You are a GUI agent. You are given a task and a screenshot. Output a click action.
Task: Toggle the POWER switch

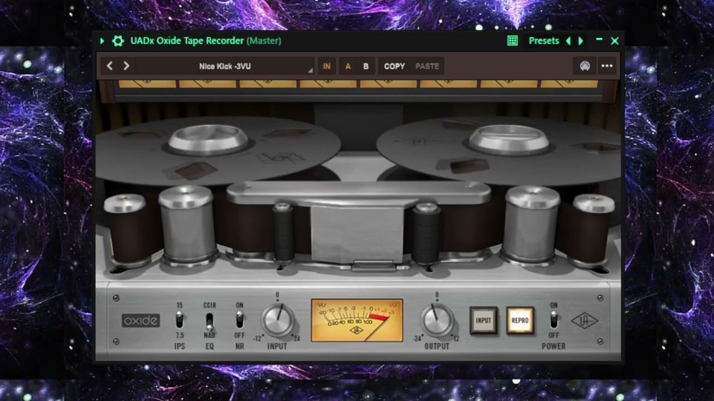coord(553,320)
